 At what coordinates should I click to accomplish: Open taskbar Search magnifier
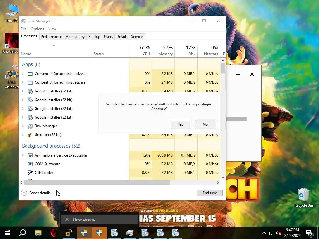tap(22, 233)
